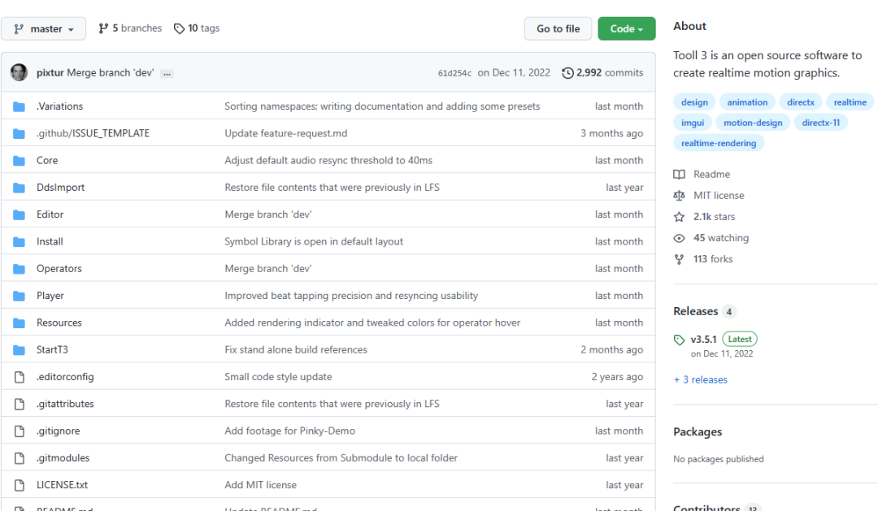The image size is (878, 511).
Task: Click the fork icon beside 113 forks
Action: (680, 258)
